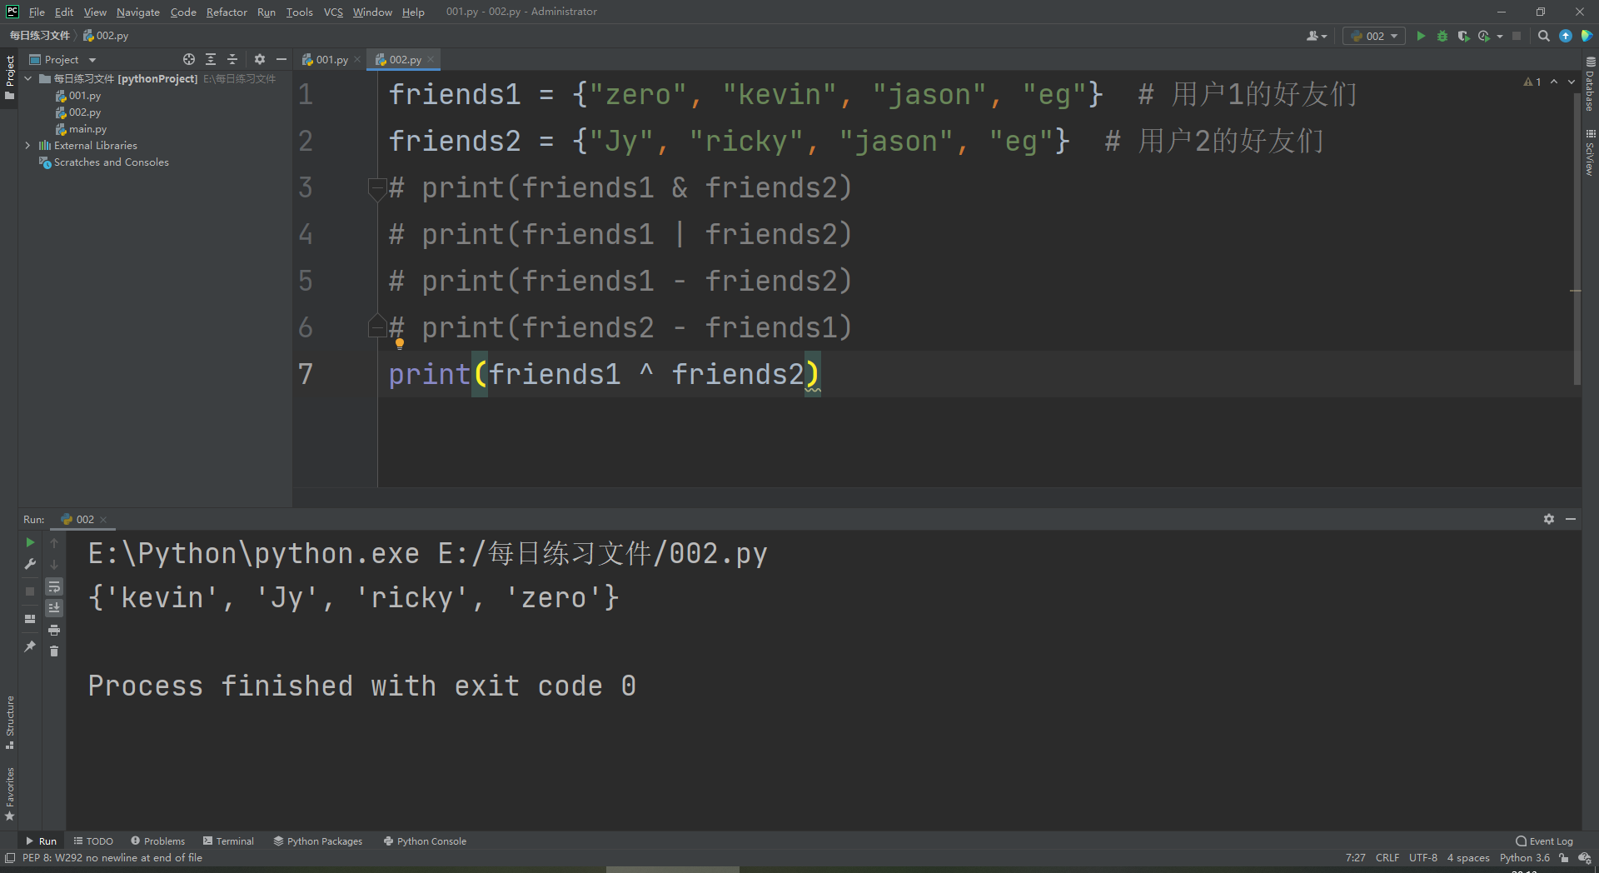Click the up arrow in the Run panel
The height and width of the screenshot is (873, 1599).
pos(54,542)
